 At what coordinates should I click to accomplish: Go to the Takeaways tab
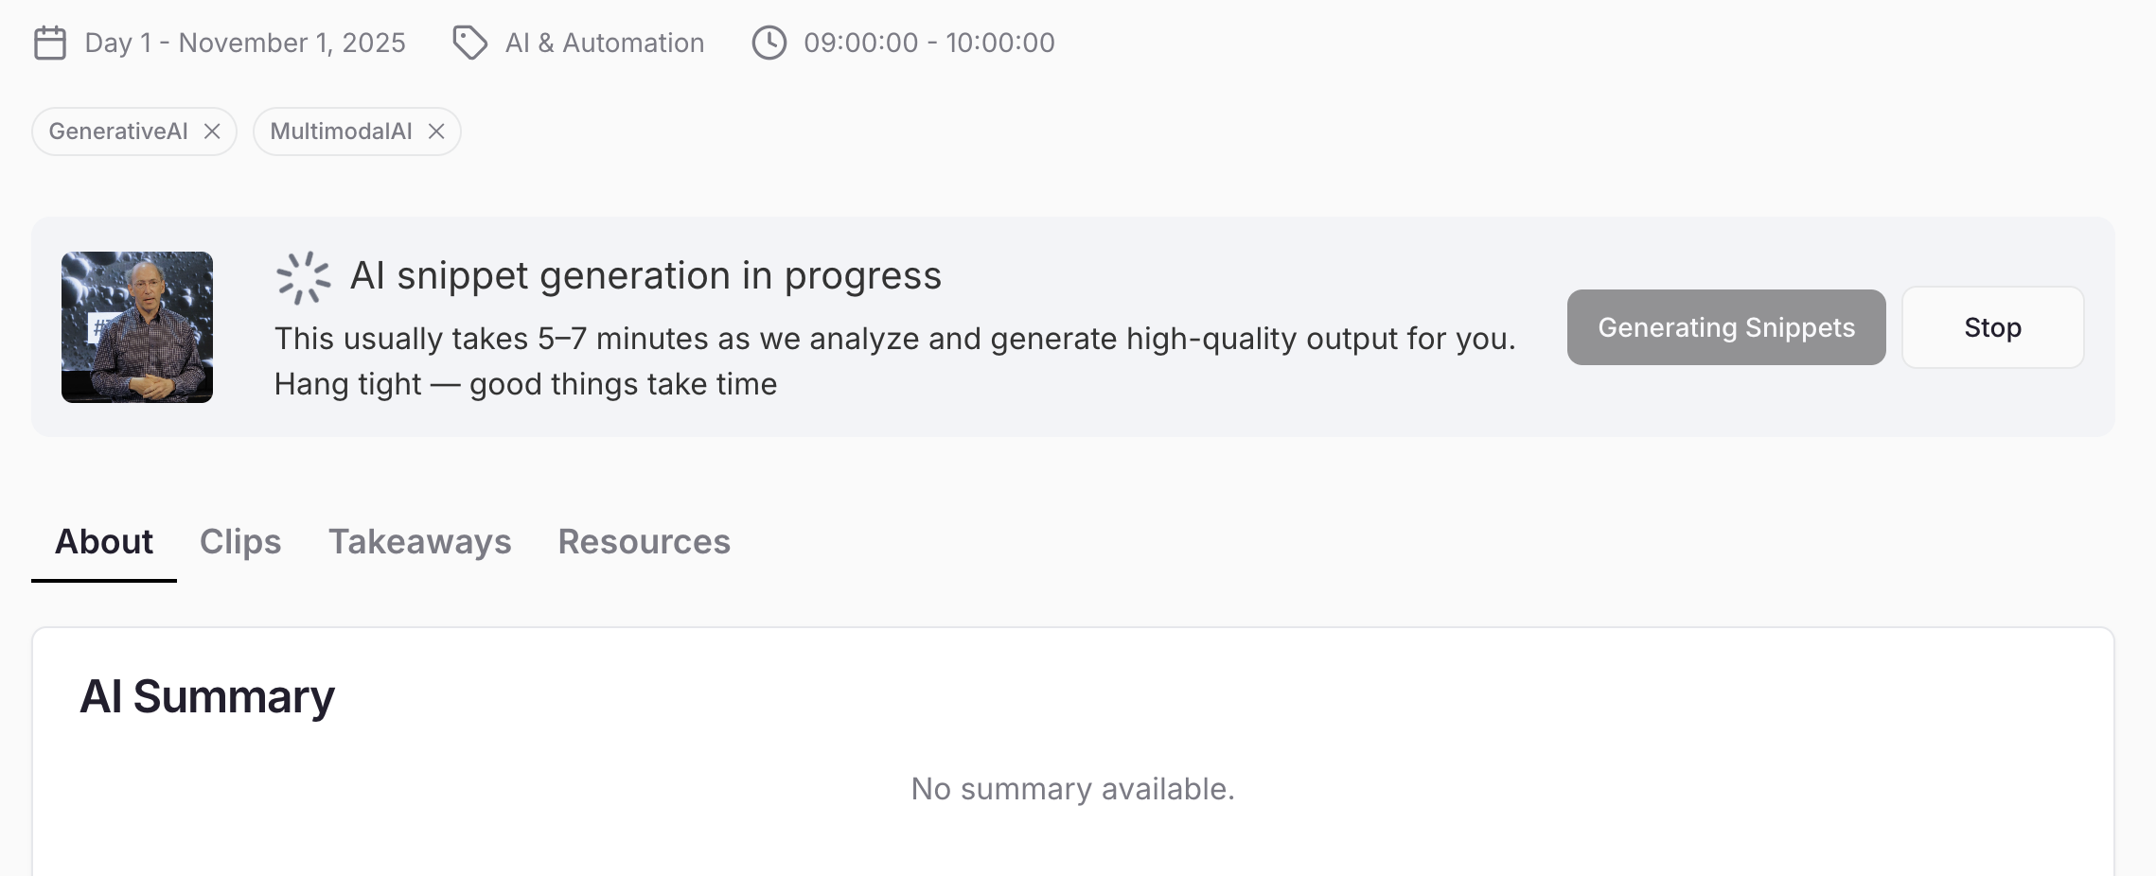pos(419,542)
